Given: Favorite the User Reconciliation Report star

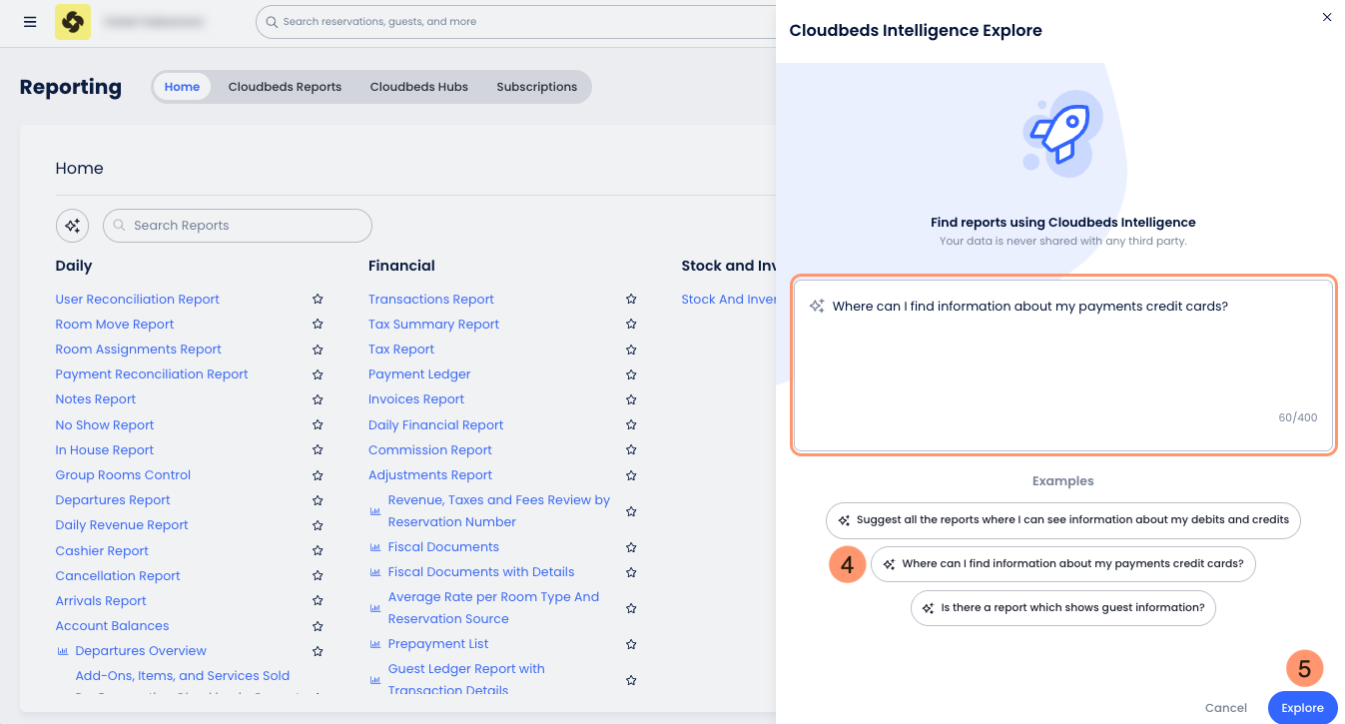Looking at the screenshot, I should pos(318,299).
